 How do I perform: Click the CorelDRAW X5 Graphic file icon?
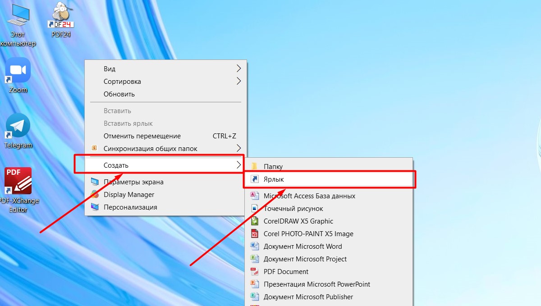click(255, 221)
